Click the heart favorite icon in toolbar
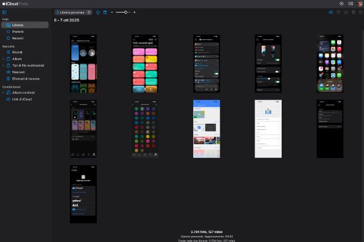 pyautogui.click(x=338, y=12)
